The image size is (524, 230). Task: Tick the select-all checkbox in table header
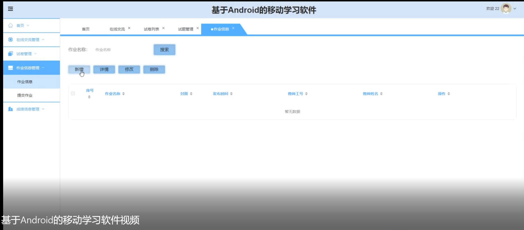pyautogui.click(x=73, y=93)
